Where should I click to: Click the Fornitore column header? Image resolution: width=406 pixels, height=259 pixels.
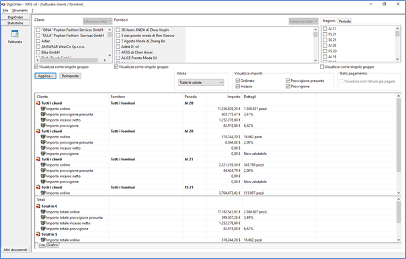click(x=146, y=97)
